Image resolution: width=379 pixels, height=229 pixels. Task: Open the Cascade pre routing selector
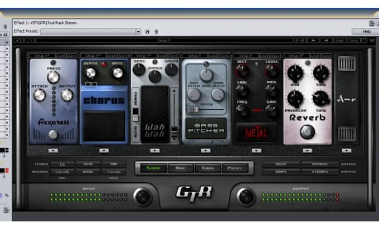pyautogui.click(x=62, y=172)
